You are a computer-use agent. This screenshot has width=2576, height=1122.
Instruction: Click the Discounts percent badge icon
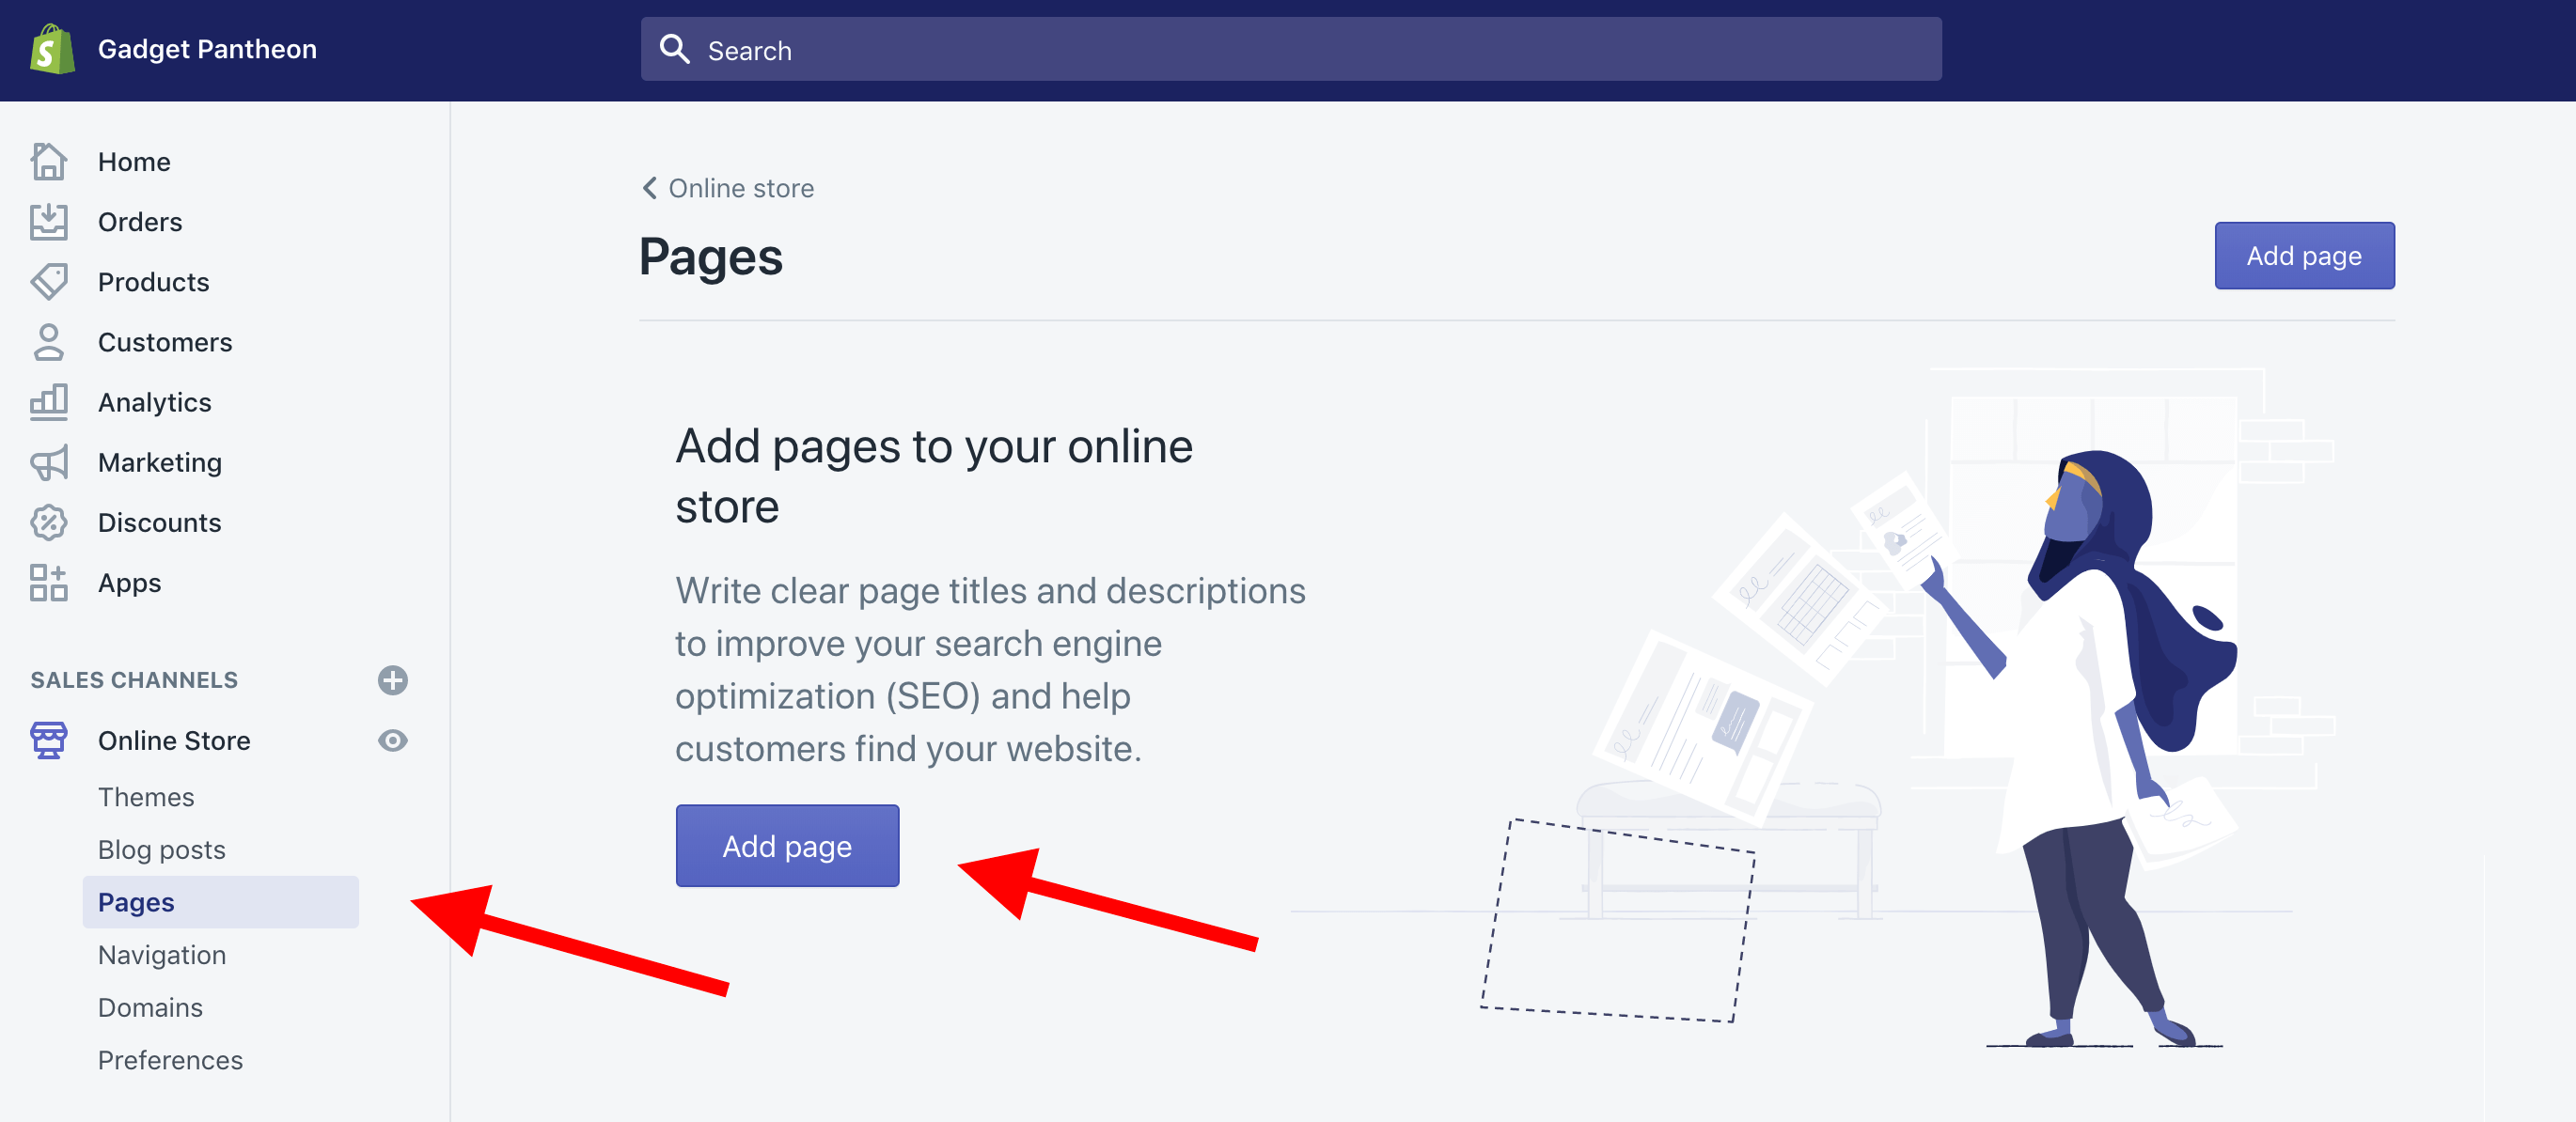[x=48, y=522]
